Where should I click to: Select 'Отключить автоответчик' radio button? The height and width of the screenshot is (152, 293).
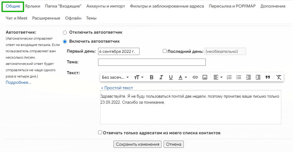pyautogui.click(x=65, y=32)
